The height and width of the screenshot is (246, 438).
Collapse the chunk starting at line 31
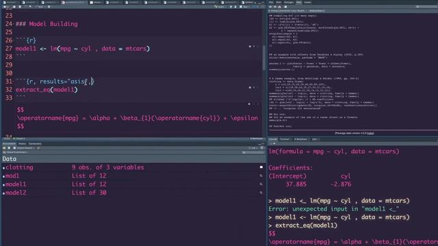[14, 81]
